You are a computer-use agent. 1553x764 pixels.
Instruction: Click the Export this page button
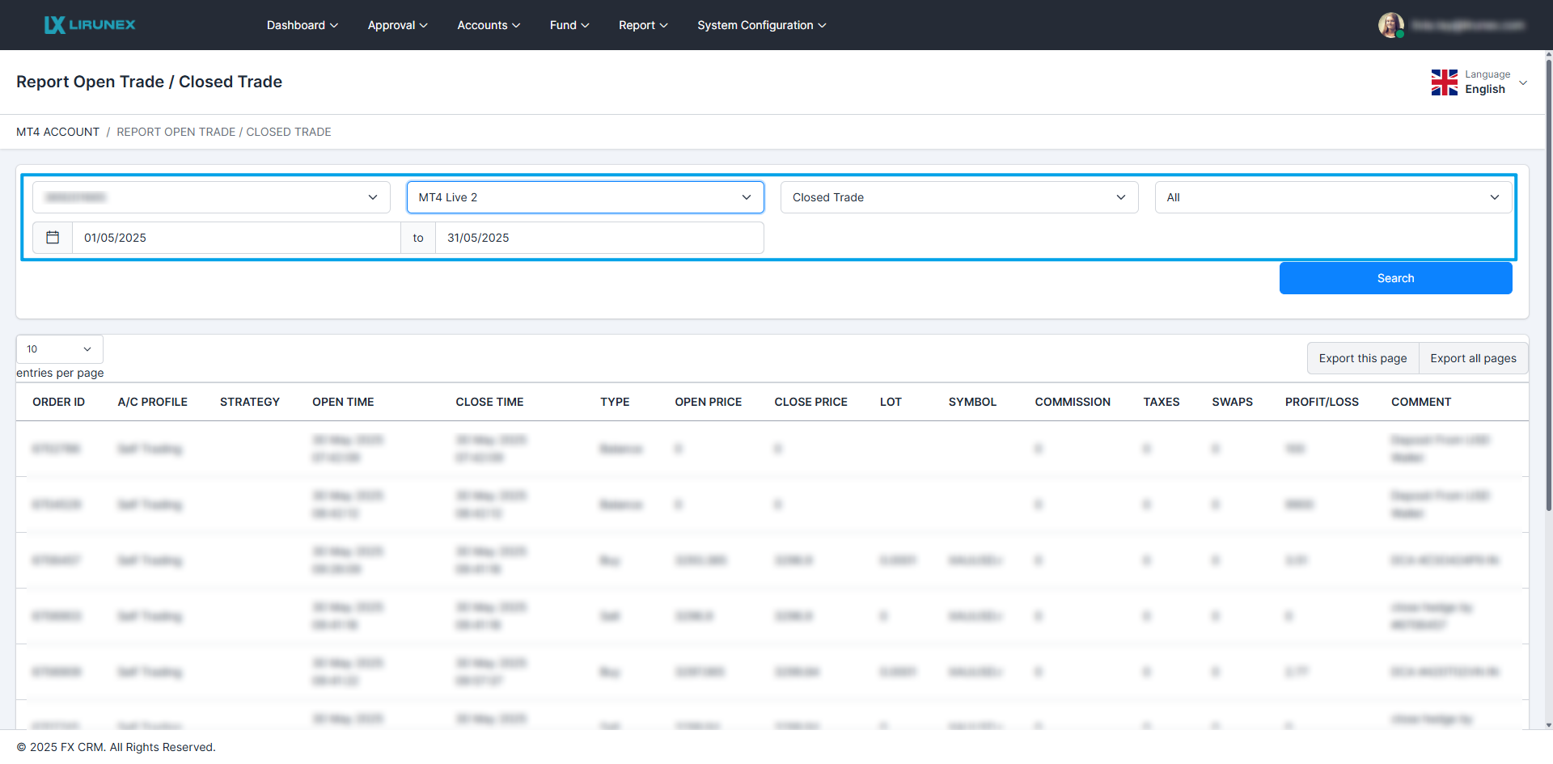click(x=1362, y=358)
